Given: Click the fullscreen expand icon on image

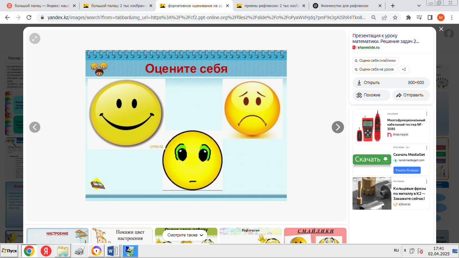Looking at the screenshot, I should [x=35, y=39].
